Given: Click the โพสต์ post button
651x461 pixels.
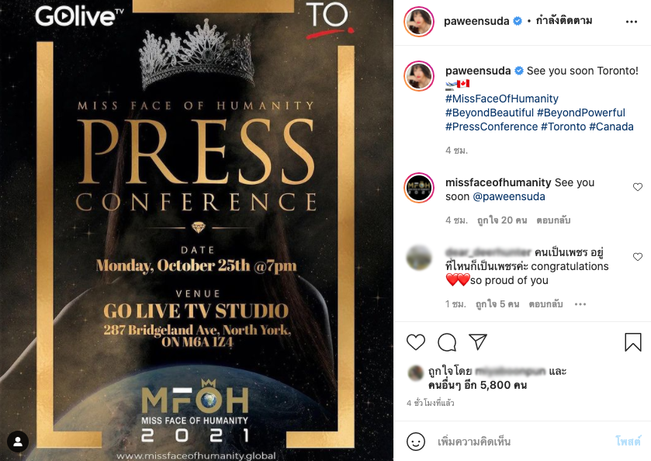Looking at the screenshot, I should (628, 441).
